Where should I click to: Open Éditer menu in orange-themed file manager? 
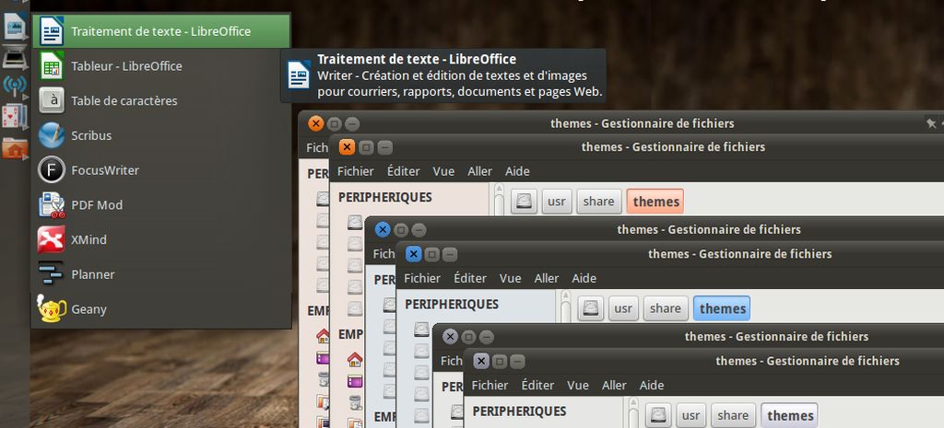[404, 171]
